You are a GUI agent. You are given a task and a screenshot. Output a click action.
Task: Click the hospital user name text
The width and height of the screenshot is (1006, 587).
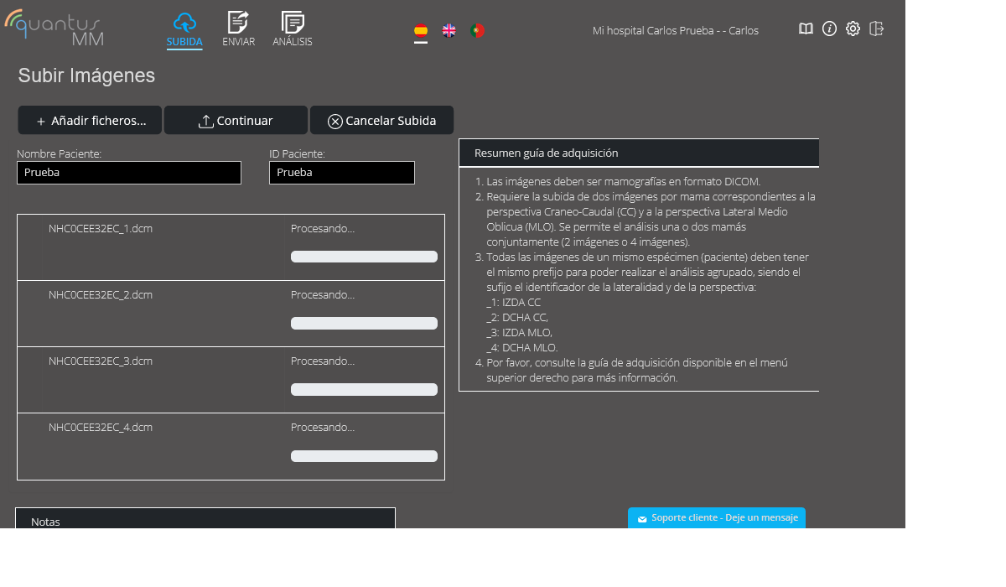(x=675, y=30)
